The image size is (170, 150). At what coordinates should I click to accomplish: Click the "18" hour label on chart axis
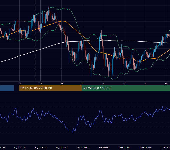coord(41,84)
